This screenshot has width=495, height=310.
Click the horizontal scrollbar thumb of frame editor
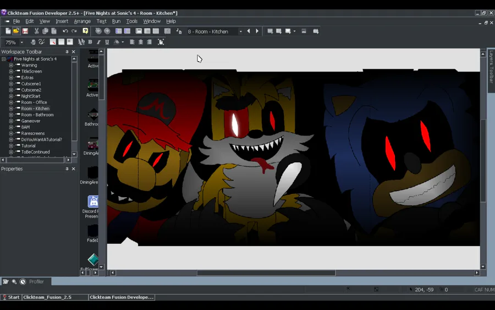coord(266,273)
